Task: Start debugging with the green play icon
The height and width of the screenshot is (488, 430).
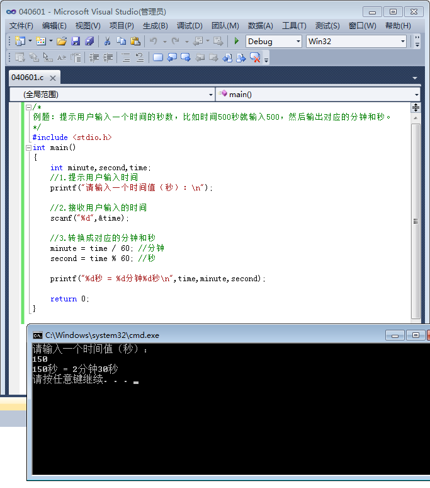Action: click(237, 41)
